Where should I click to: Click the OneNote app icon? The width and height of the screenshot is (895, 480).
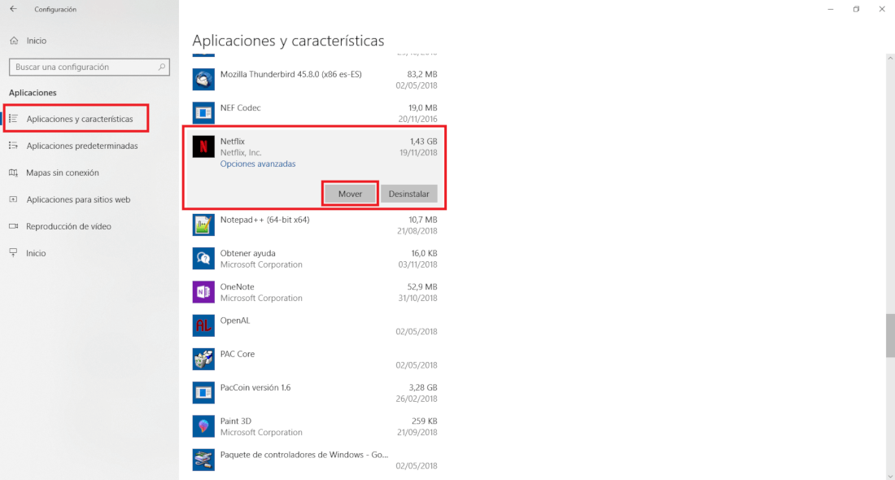203,292
